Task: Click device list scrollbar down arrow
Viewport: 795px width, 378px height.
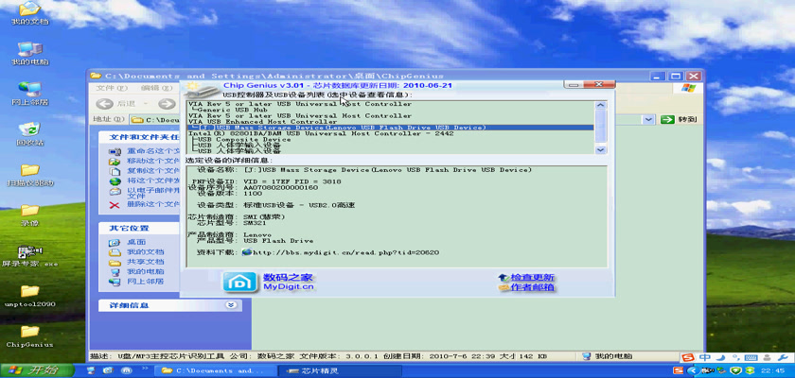Action: [600, 150]
